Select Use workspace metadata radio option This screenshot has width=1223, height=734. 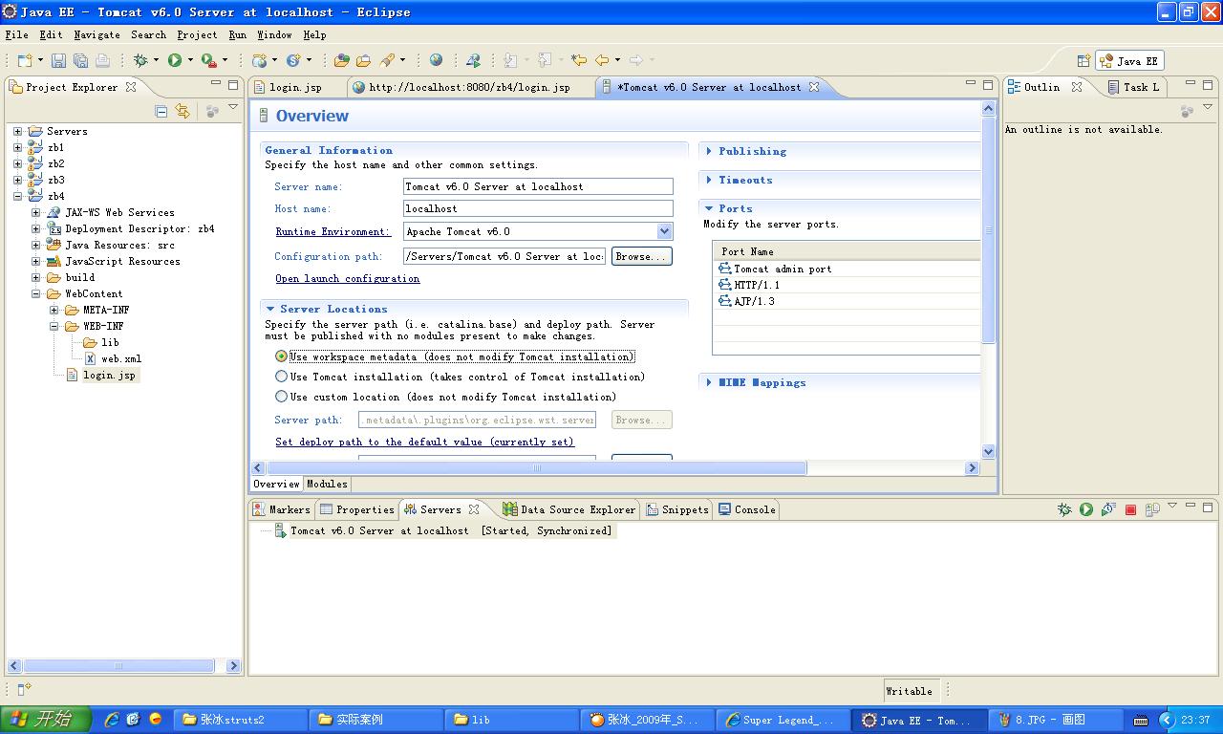point(282,356)
